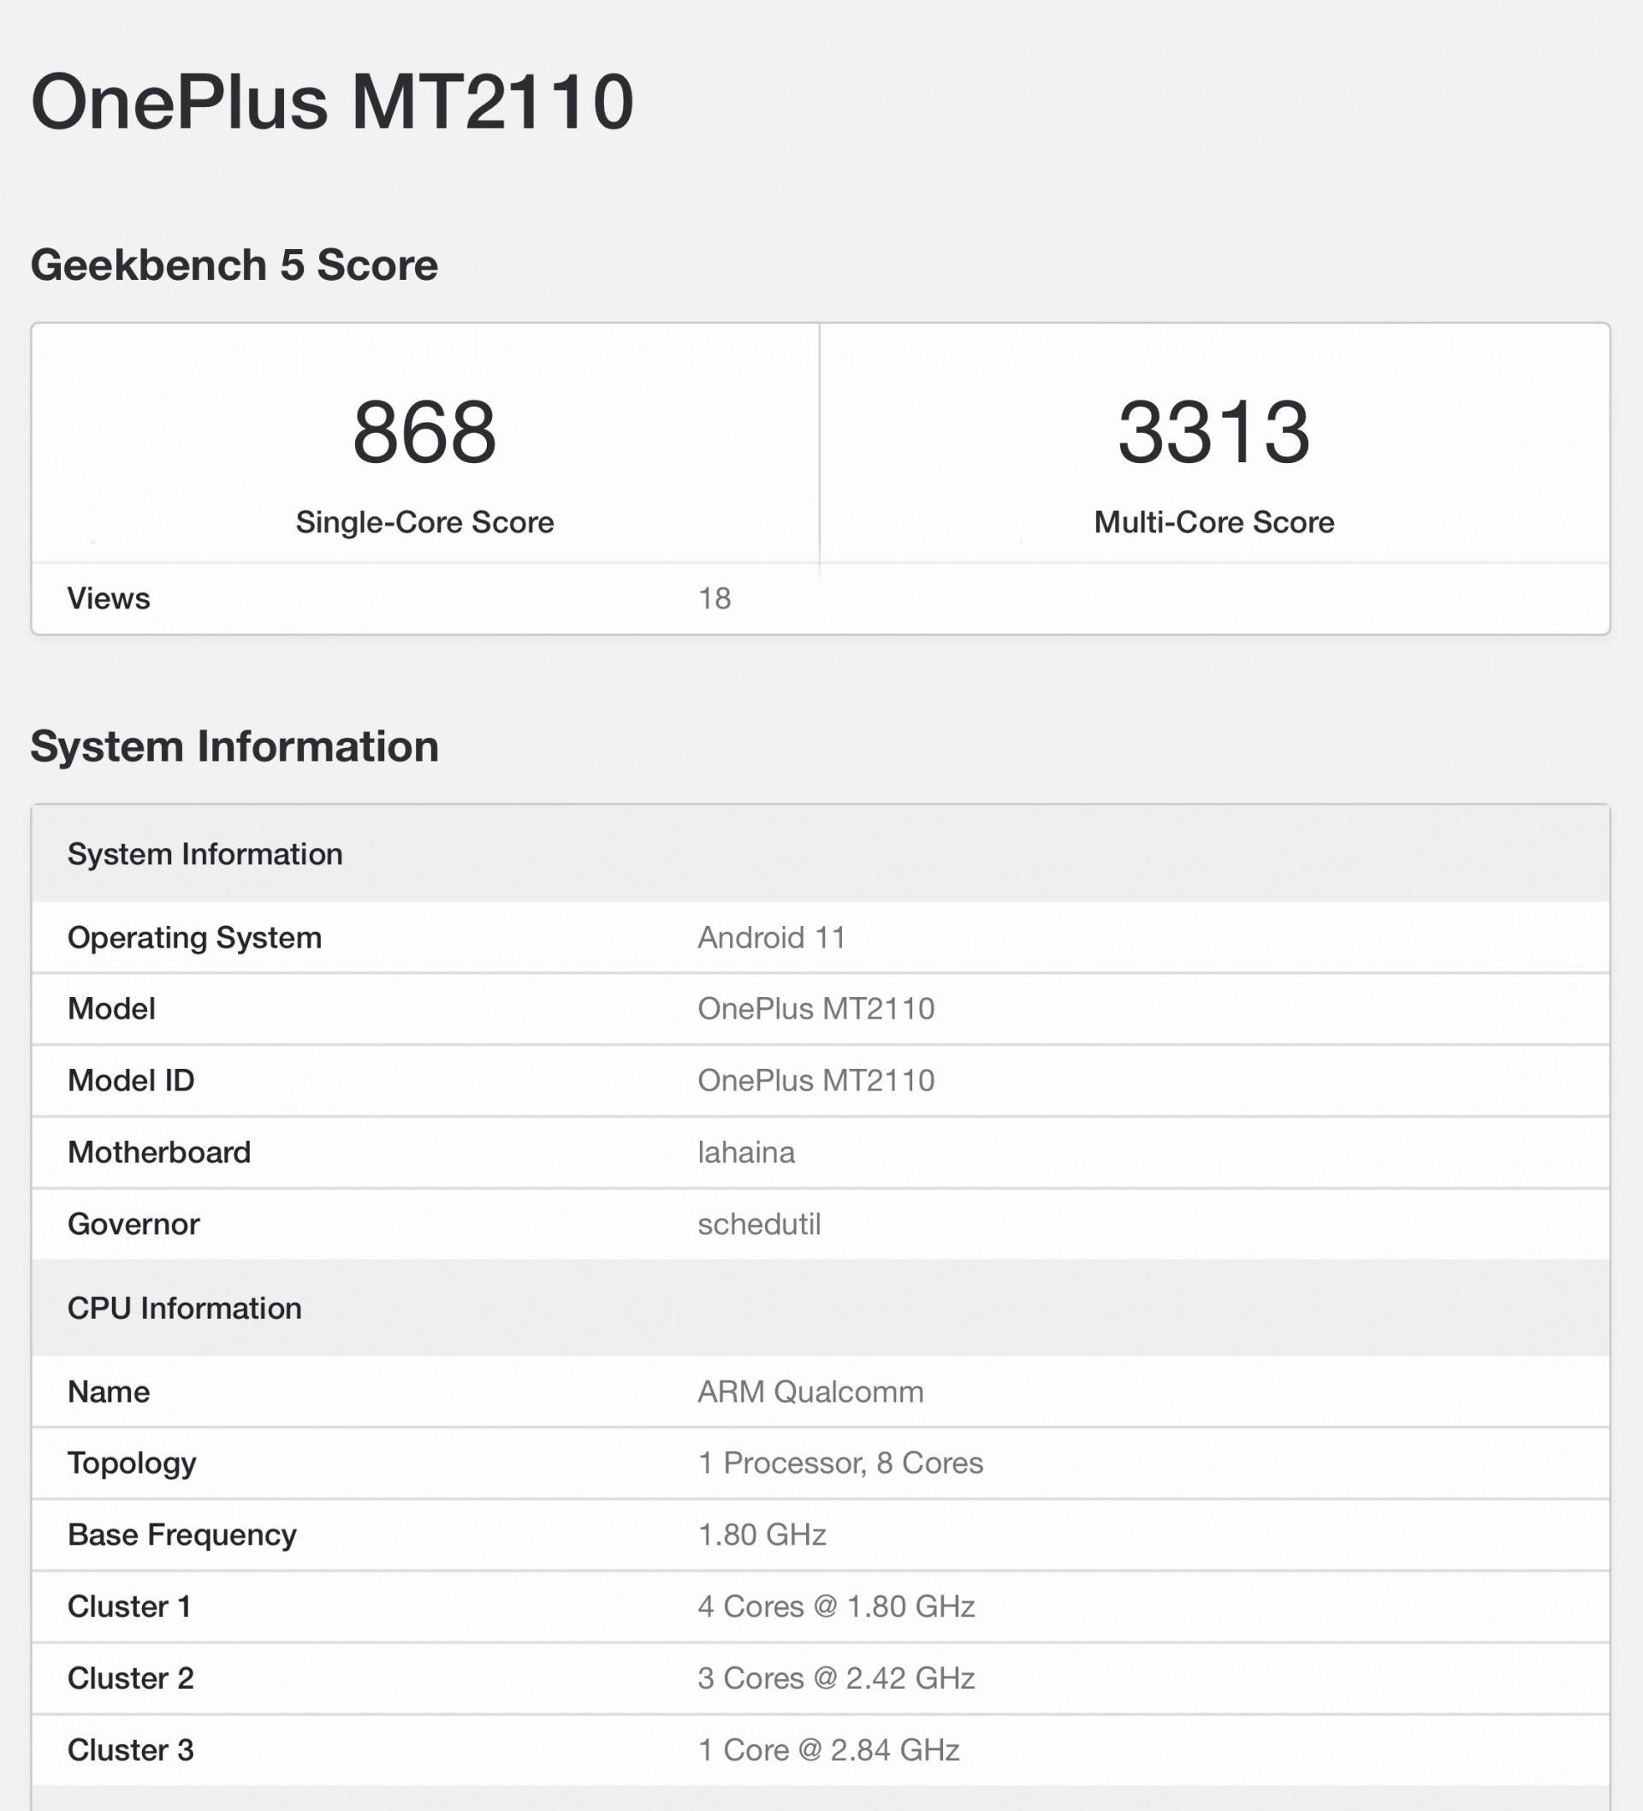Select the Geekbench 5 Score heading
The width and height of the screenshot is (1643, 1811).
click(234, 265)
